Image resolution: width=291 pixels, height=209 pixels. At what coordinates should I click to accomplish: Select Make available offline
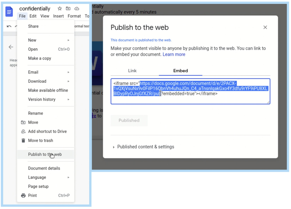click(46, 90)
